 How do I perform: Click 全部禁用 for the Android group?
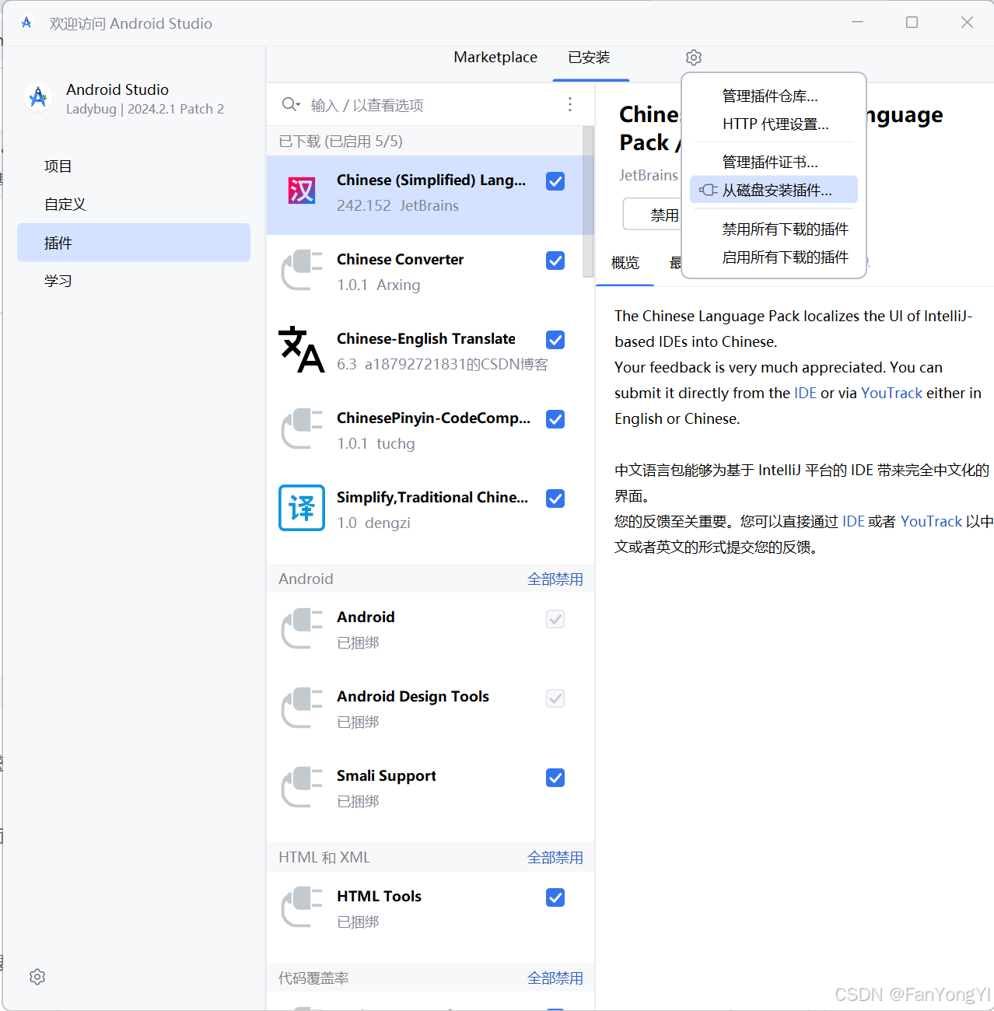pyautogui.click(x=555, y=579)
